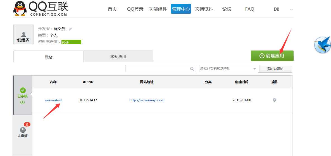Click the creator avatar icon
The height and width of the screenshot is (156, 331).
(x=23, y=34)
